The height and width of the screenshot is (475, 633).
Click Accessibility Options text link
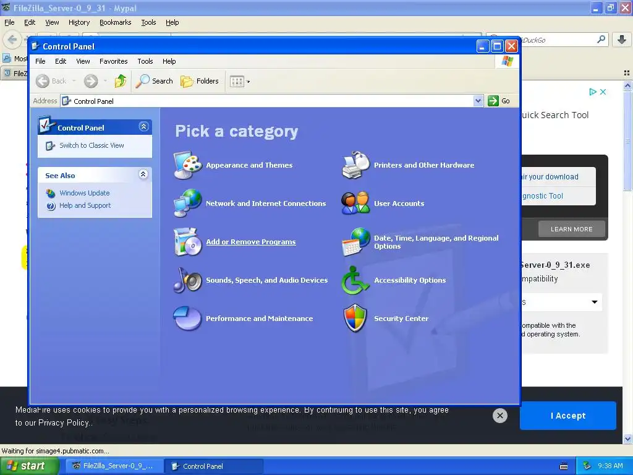410,280
